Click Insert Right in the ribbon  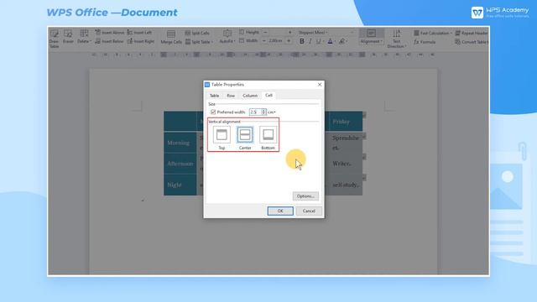(141, 41)
